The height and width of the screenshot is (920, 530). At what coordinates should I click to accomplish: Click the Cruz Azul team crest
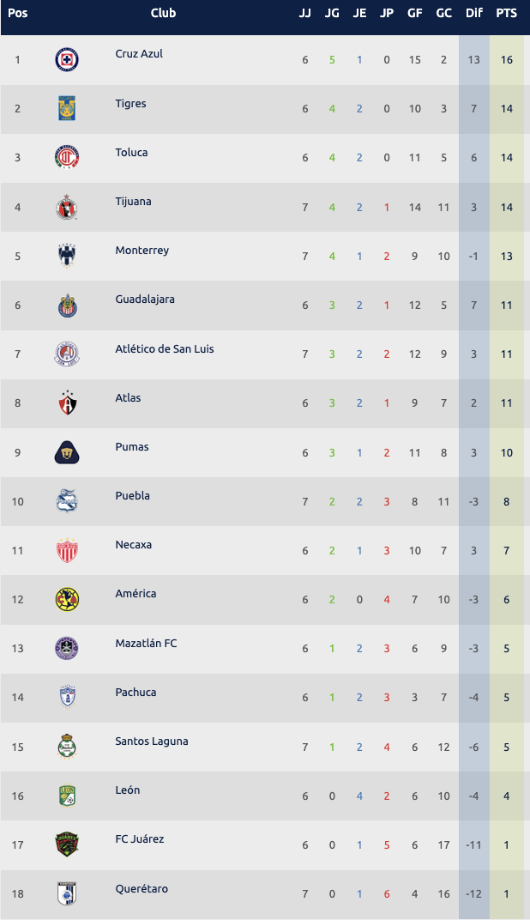pyautogui.click(x=67, y=60)
